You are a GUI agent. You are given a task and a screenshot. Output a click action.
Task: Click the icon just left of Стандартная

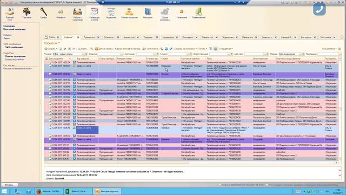[215, 49]
